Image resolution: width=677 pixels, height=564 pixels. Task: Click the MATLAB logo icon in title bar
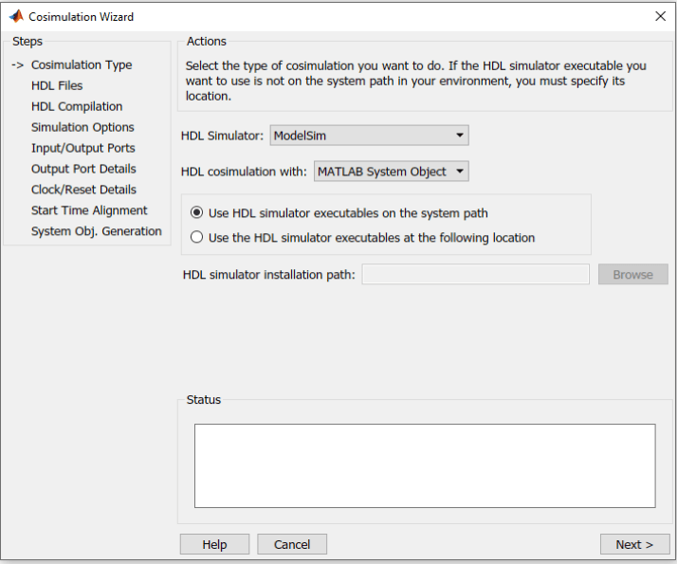16,16
